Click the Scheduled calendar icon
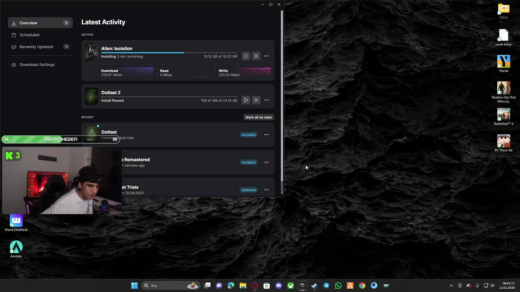This screenshot has height=292, width=520. (x=14, y=35)
